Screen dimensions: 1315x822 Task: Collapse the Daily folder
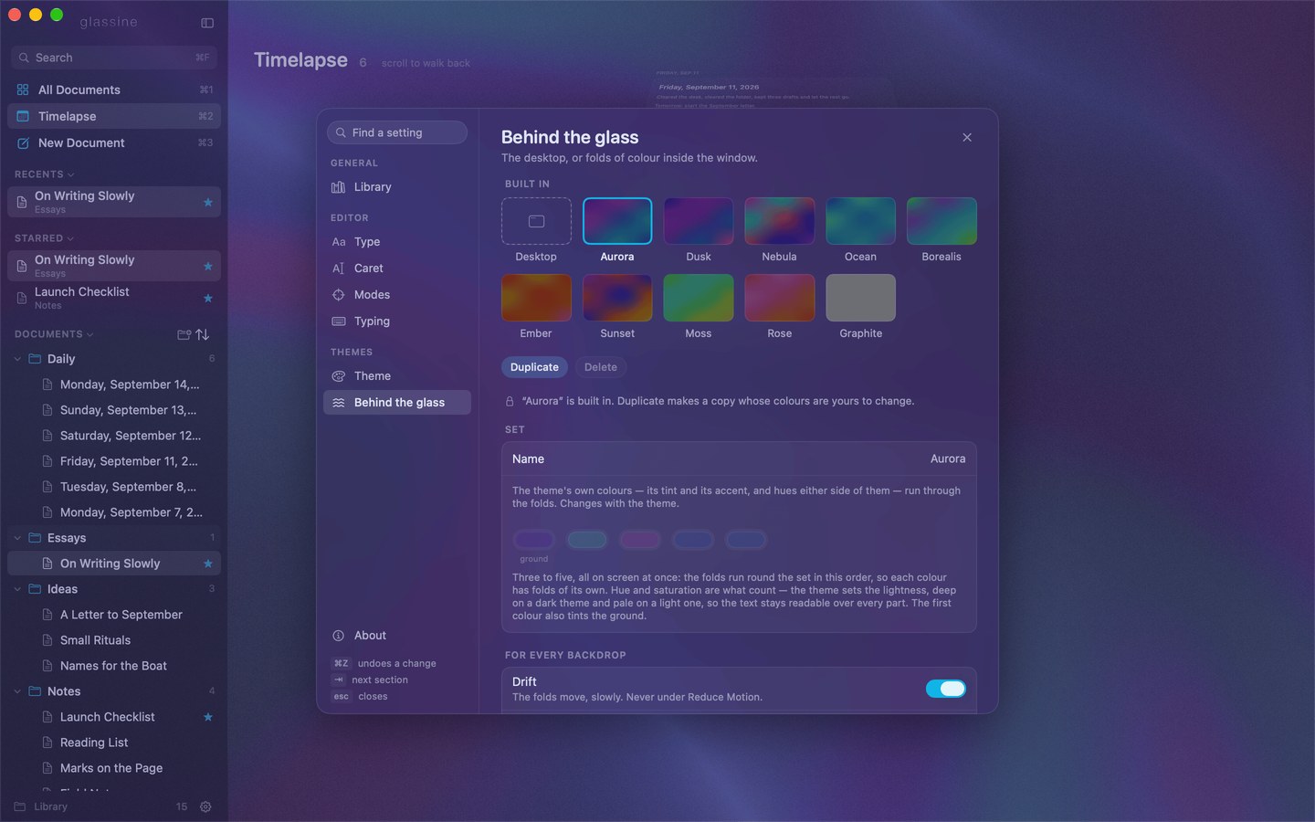pyautogui.click(x=17, y=359)
